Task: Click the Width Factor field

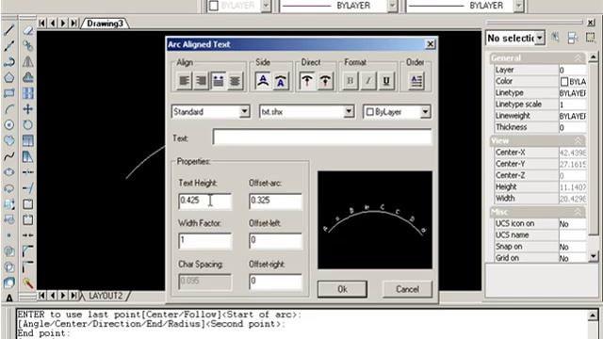Action: (205, 241)
